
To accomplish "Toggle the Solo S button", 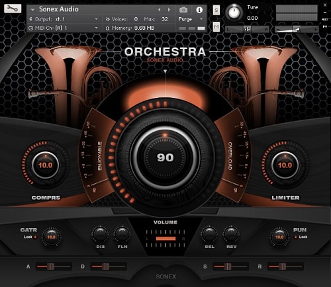I will (216, 10).
